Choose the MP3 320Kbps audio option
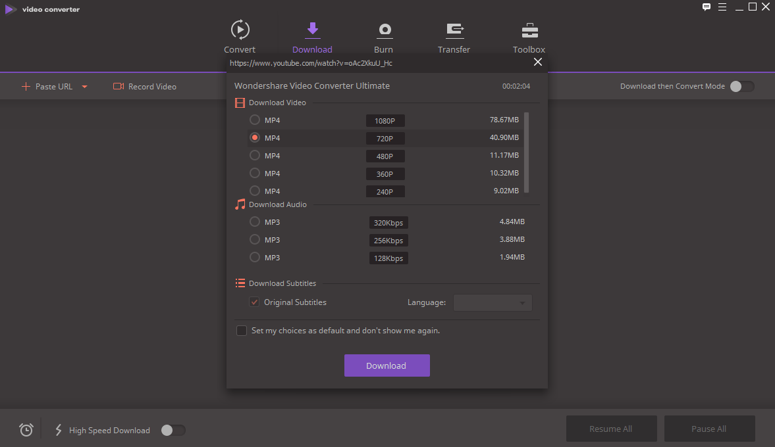 255,222
